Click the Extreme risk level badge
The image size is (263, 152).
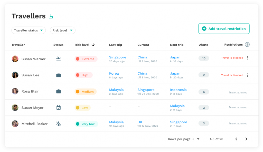[86, 59]
